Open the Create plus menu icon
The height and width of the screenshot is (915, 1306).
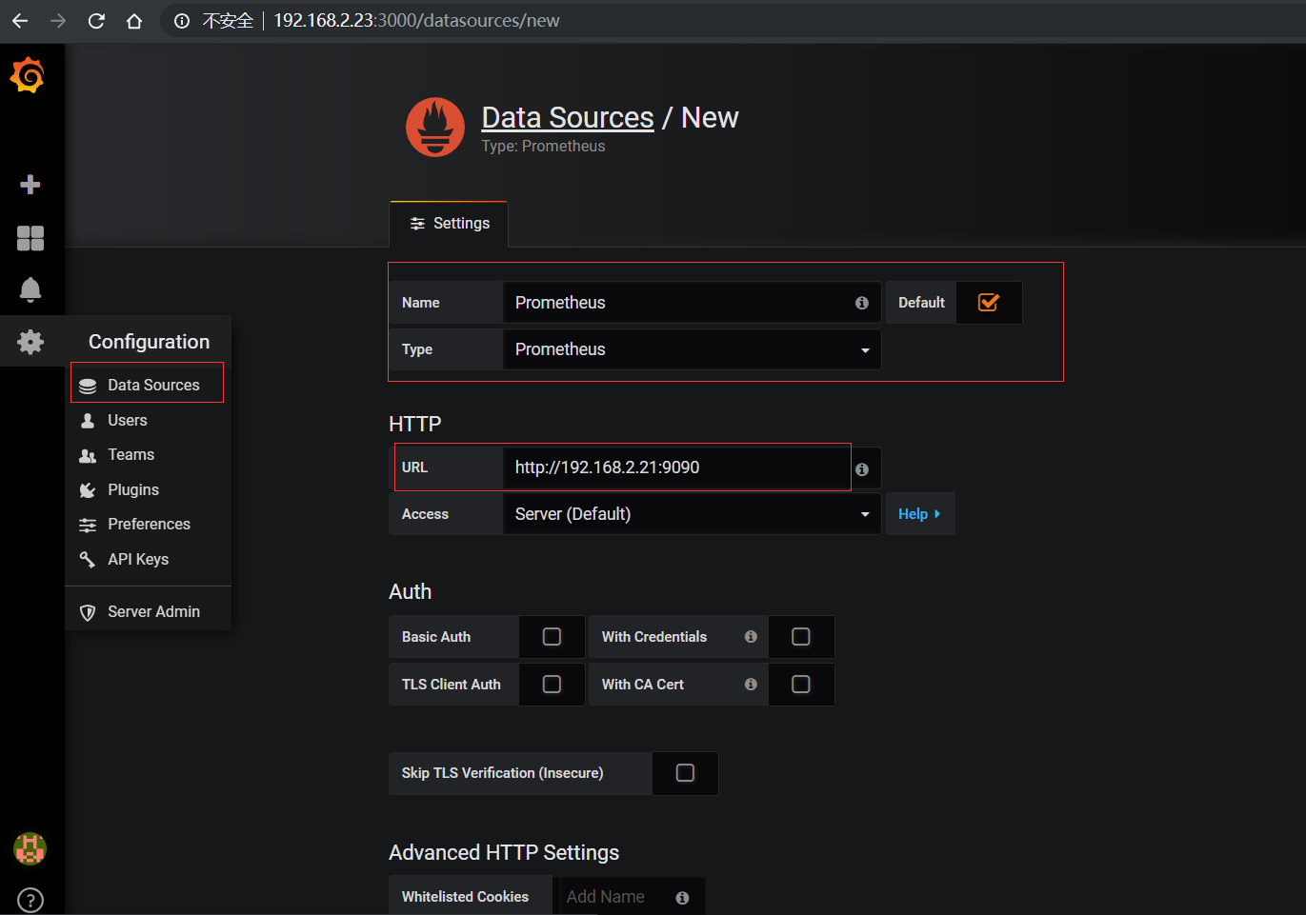click(x=30, y=185)
